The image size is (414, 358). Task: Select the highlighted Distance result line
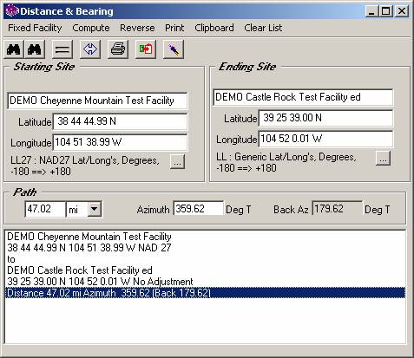tap(205, 293)
